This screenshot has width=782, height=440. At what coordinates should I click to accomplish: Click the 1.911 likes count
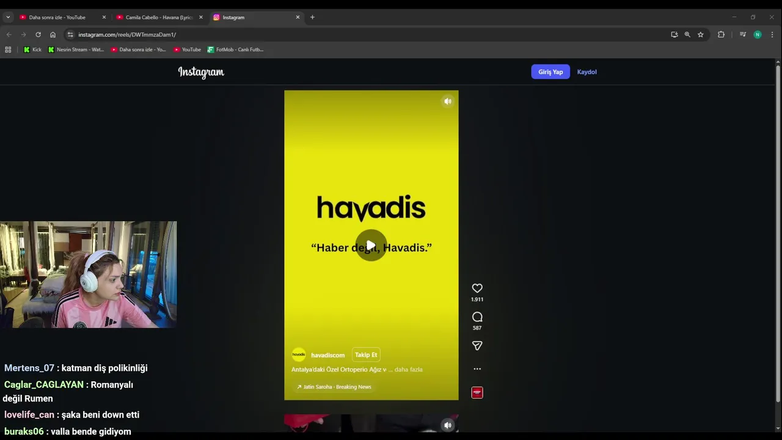tap(477, 299)
